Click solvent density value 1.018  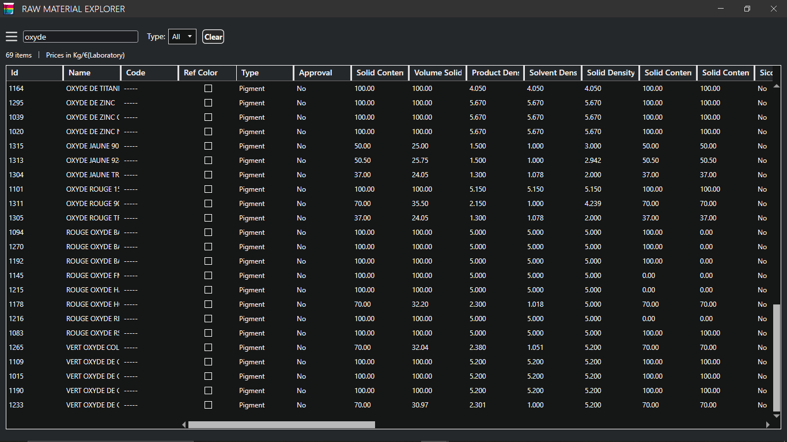pyautogui.click(x=535, y=304)
